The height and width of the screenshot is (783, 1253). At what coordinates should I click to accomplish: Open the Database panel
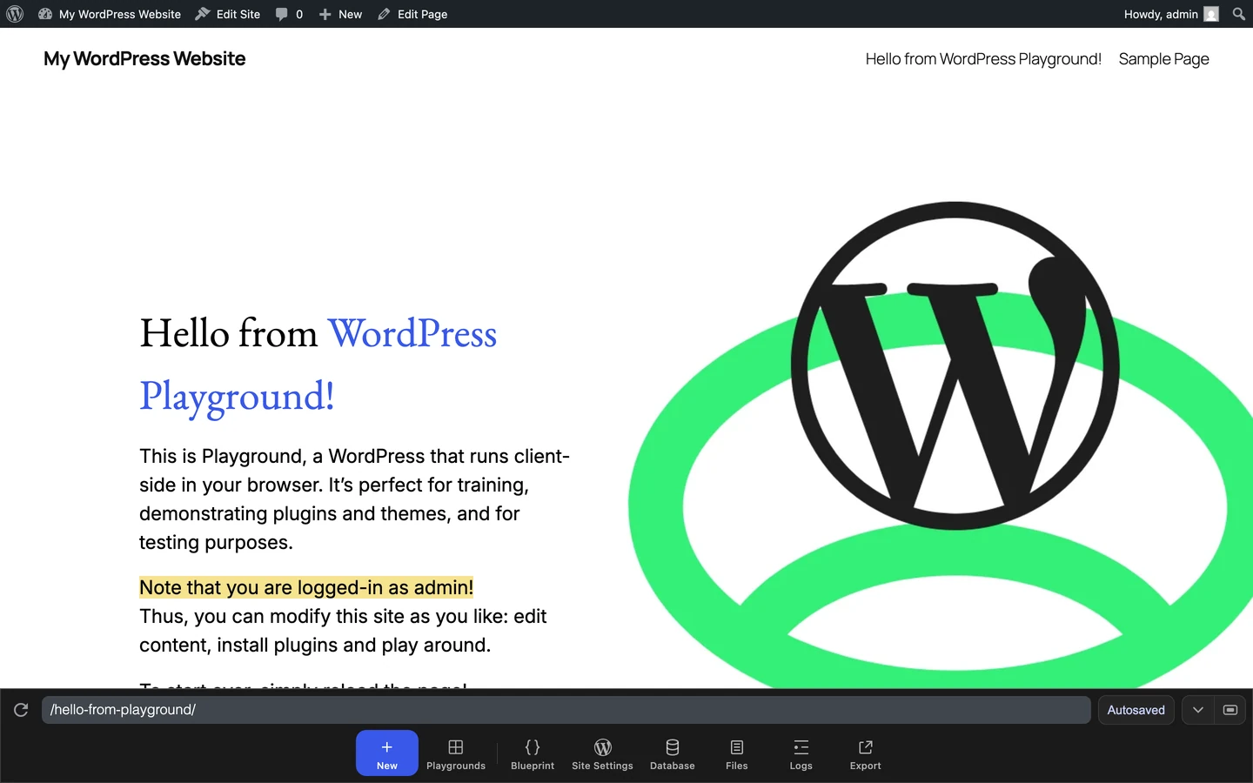[673, 753]
